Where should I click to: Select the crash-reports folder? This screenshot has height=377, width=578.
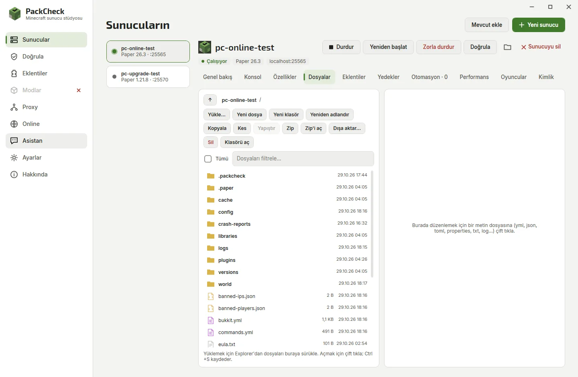pyautogui.click(x=287, y=224)
